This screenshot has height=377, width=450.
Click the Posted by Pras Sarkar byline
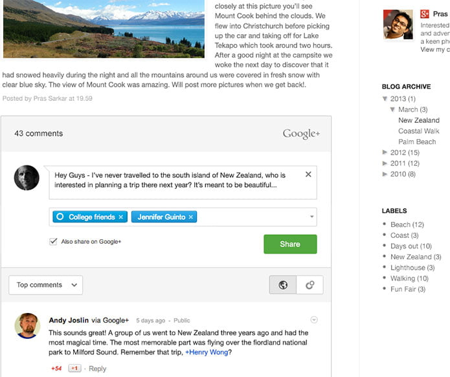click(x=47, y=98)
